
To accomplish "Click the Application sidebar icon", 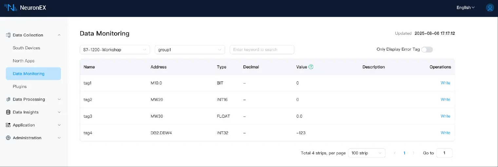I will click(x=8, y=125).
